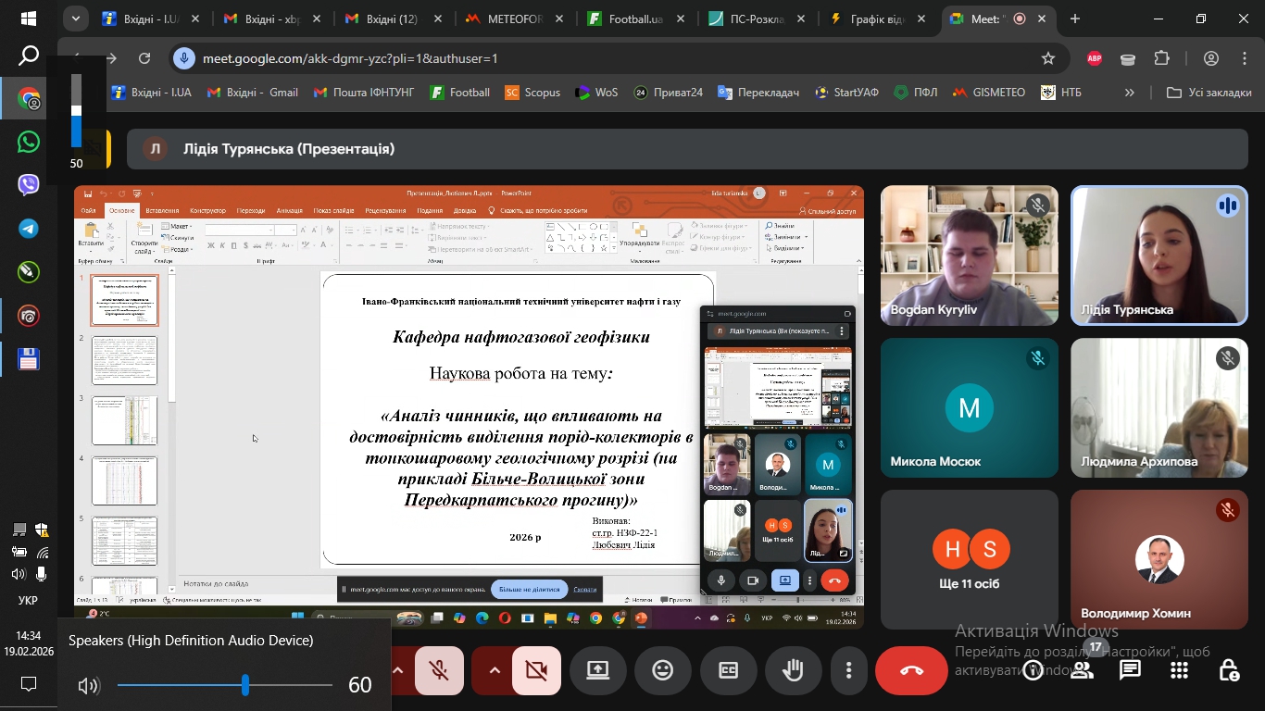
Task: Raise your hand in the meeting
Action: coord(793,670)
